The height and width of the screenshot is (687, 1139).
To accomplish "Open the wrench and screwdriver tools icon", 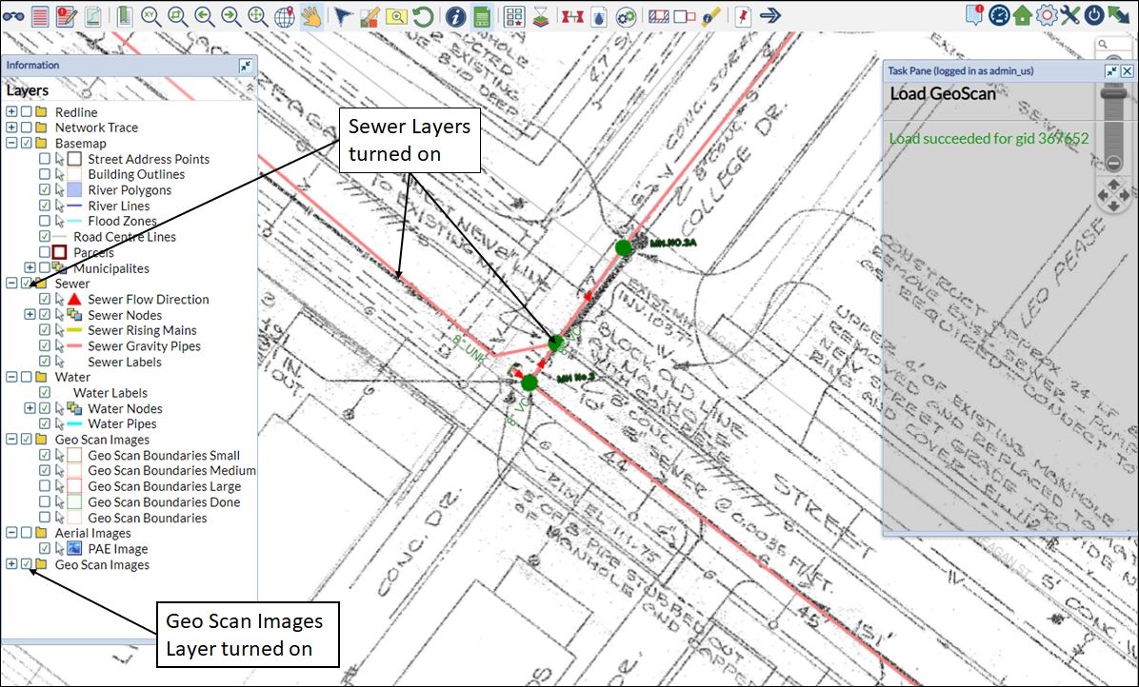I will pos(1070,15).
